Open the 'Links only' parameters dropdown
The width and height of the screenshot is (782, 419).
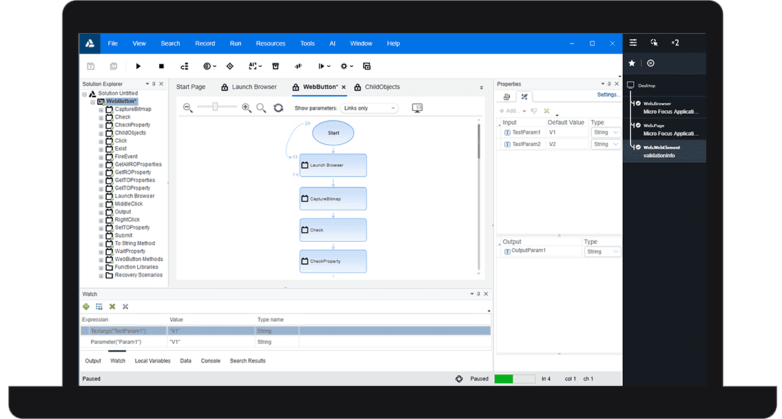coord(370,108)
